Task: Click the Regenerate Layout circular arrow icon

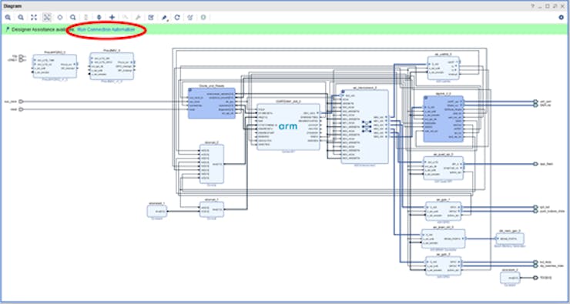Action: click(x=177, y=18)
